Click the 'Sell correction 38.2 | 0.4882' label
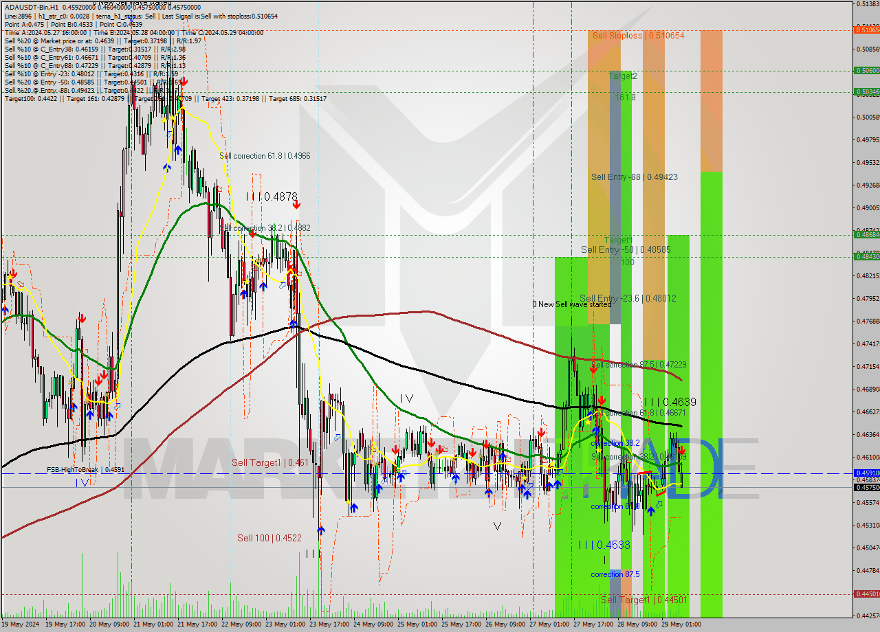Image resolution: width=880 pixels, height=632 pixels. [x=265, y=228]
